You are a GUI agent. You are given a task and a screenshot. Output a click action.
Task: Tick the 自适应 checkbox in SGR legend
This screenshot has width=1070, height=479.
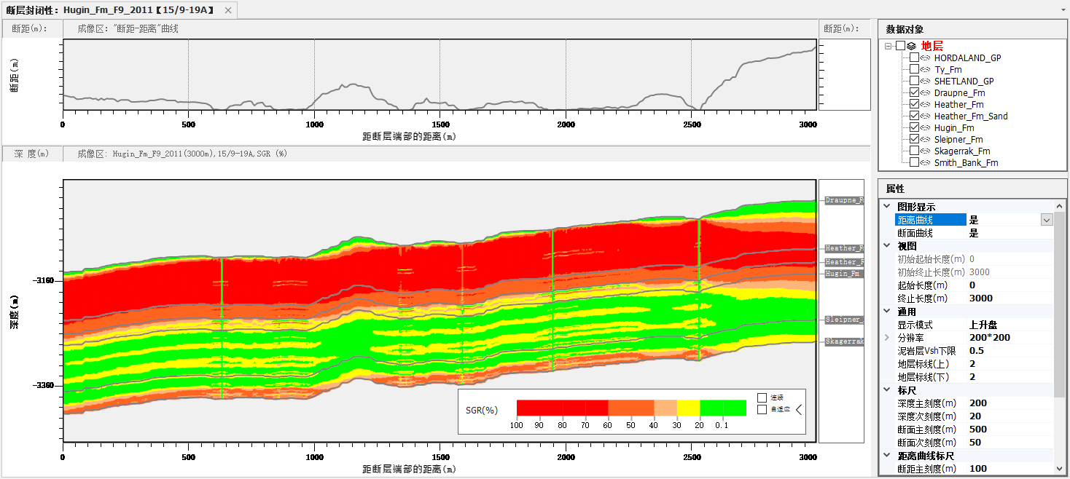(x=762, y=409)
